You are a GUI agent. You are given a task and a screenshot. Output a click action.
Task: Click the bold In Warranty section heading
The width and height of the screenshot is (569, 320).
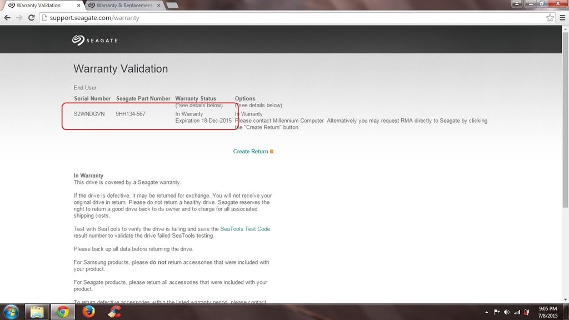click(88, 175)
